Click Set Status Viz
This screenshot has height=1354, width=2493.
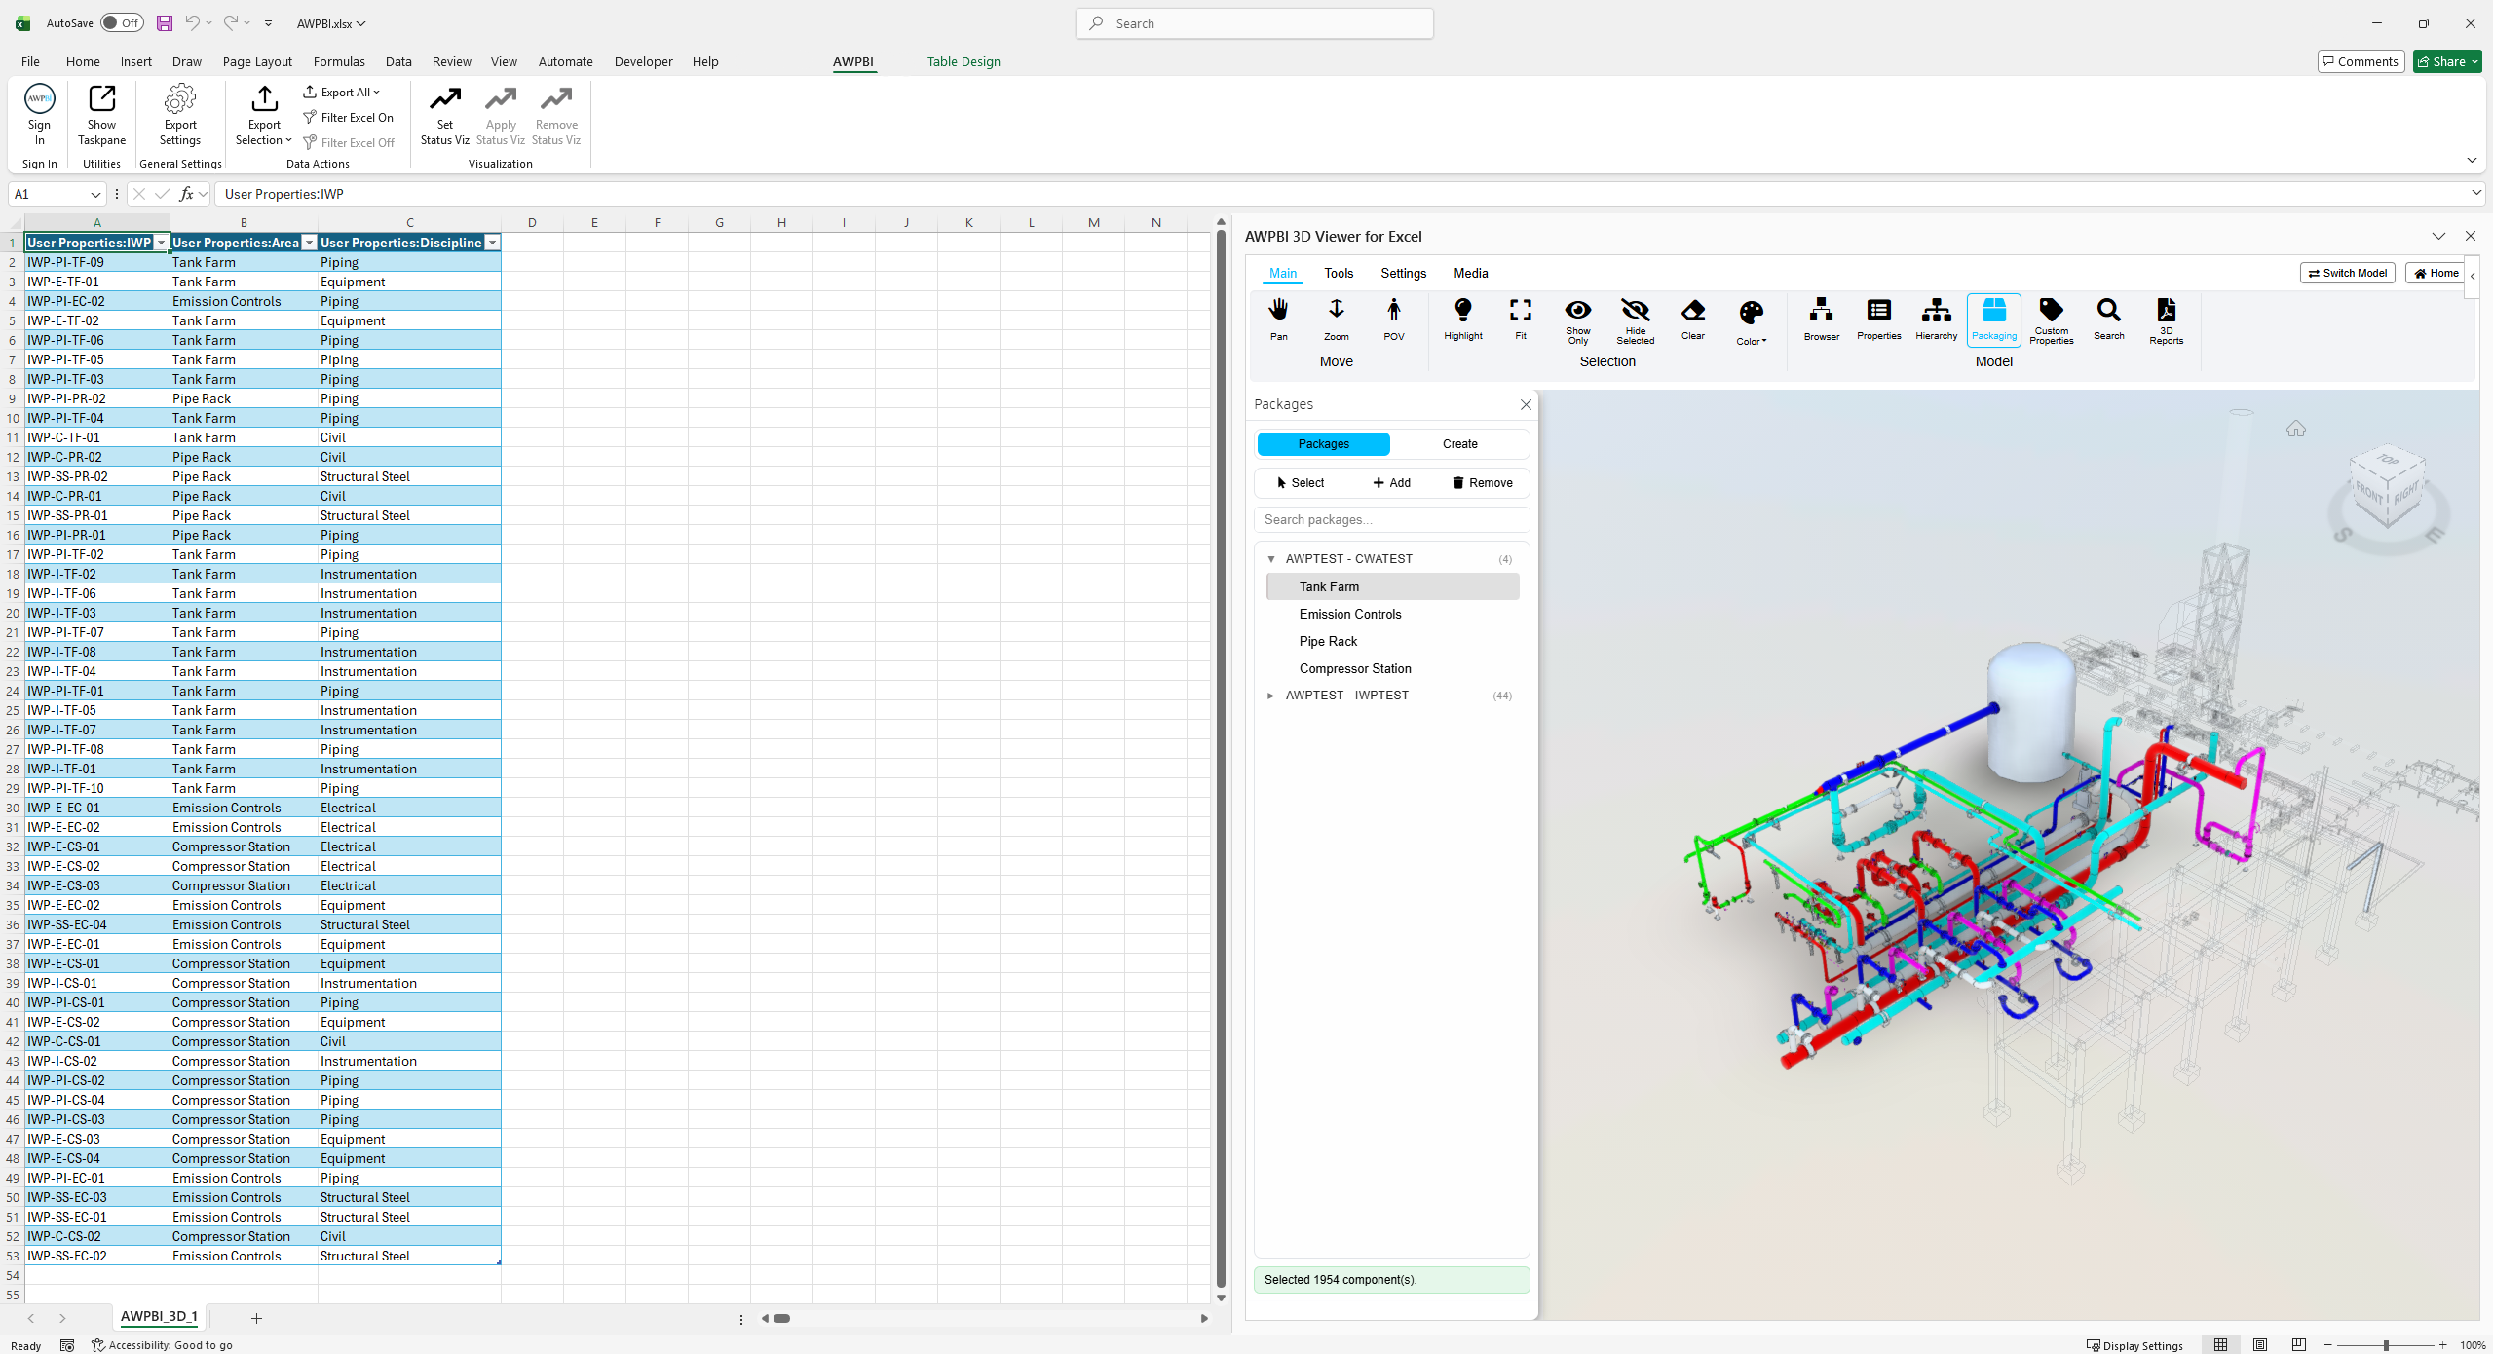[x=444, y=115]
